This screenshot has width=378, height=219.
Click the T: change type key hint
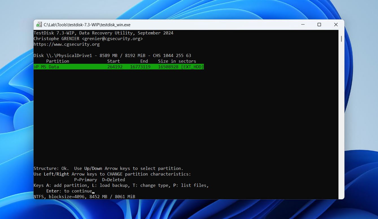coord(150,185)
